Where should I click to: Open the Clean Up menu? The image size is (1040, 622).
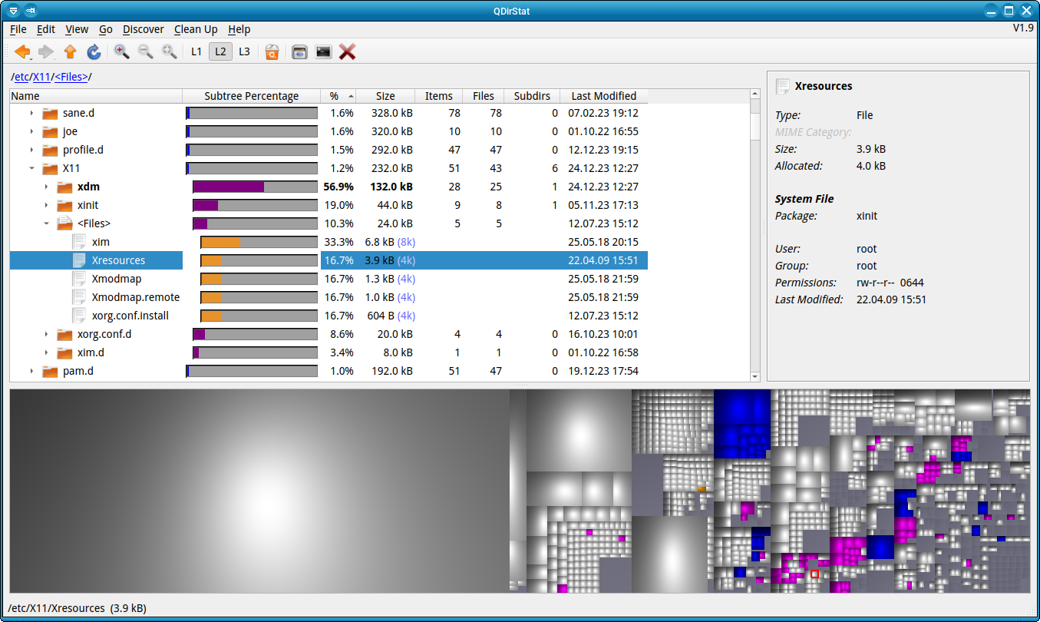[196, 29]
